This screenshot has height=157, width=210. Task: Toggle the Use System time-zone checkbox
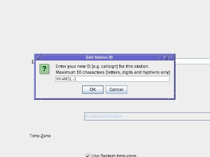[88, 156]
